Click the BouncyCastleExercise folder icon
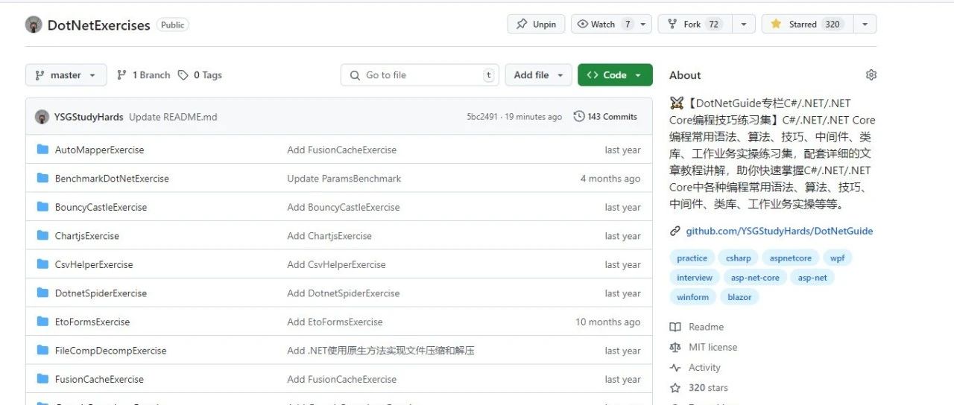Viewport: 954px width, 405px height. pos(42,207)
